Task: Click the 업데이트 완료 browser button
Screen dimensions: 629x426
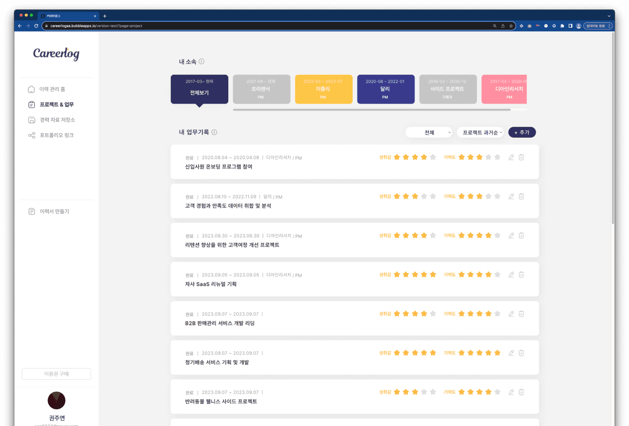Action: point(598,26)
